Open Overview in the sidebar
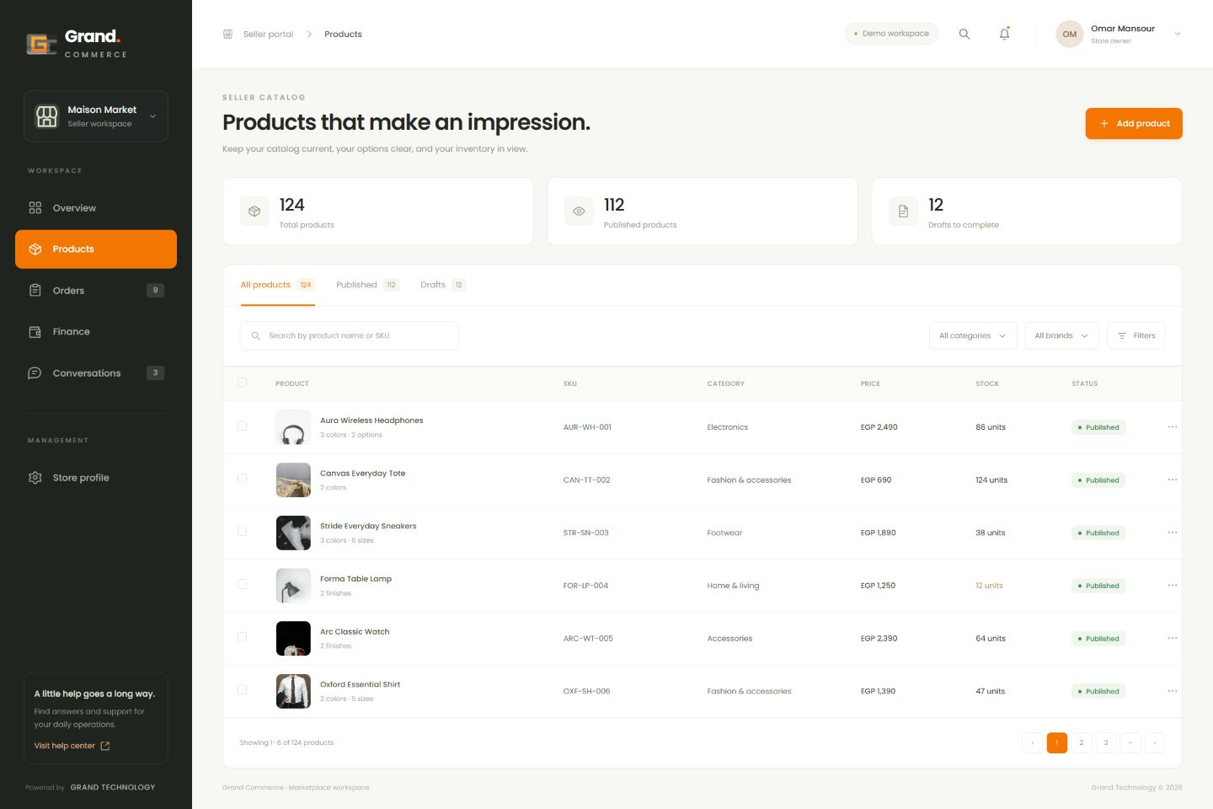The height and width of the screenshot is (809, 1213). tap(96, 208)
